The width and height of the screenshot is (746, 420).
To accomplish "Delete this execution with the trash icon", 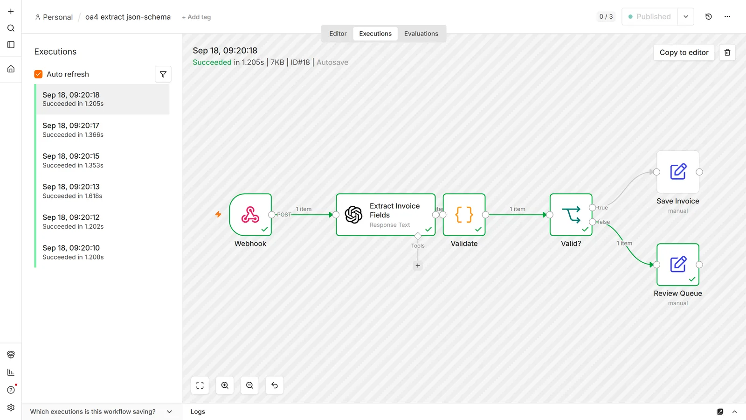I will click(727, 52).
